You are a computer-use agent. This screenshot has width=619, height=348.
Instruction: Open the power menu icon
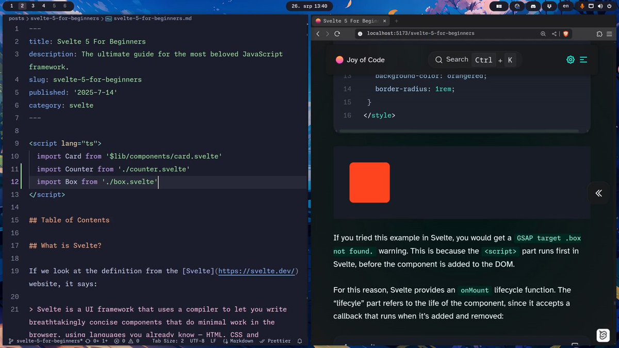[609, 6]
